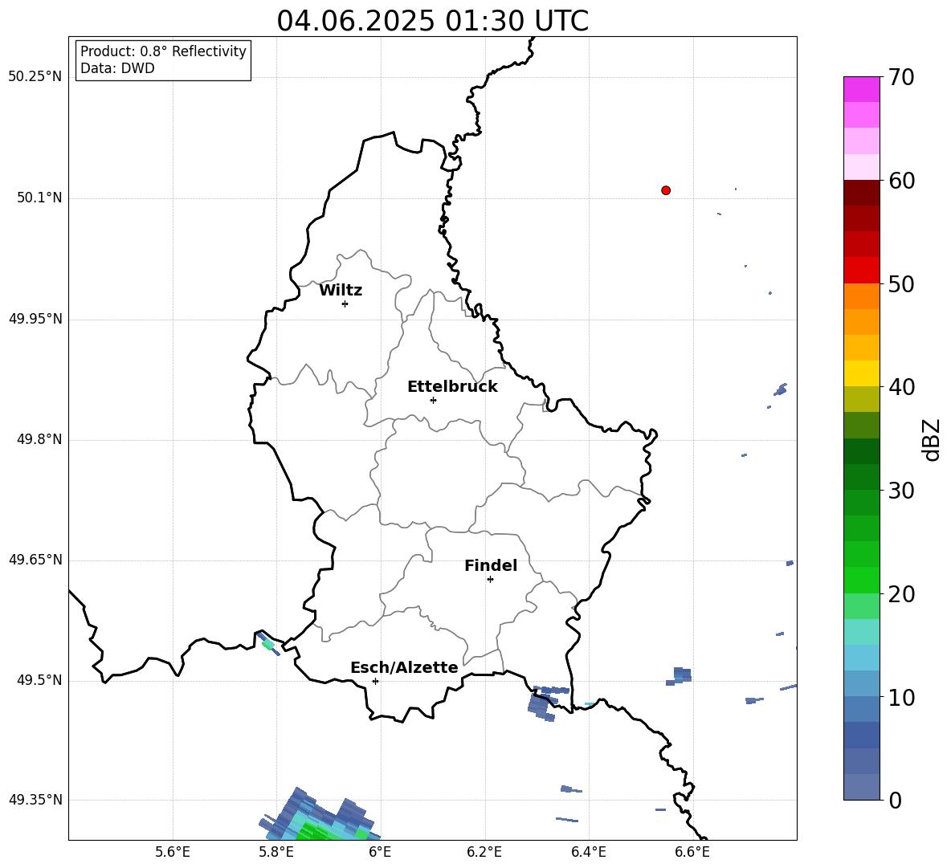
Task: Click the cross marker below Findel
Action: [x=490, y=580]
